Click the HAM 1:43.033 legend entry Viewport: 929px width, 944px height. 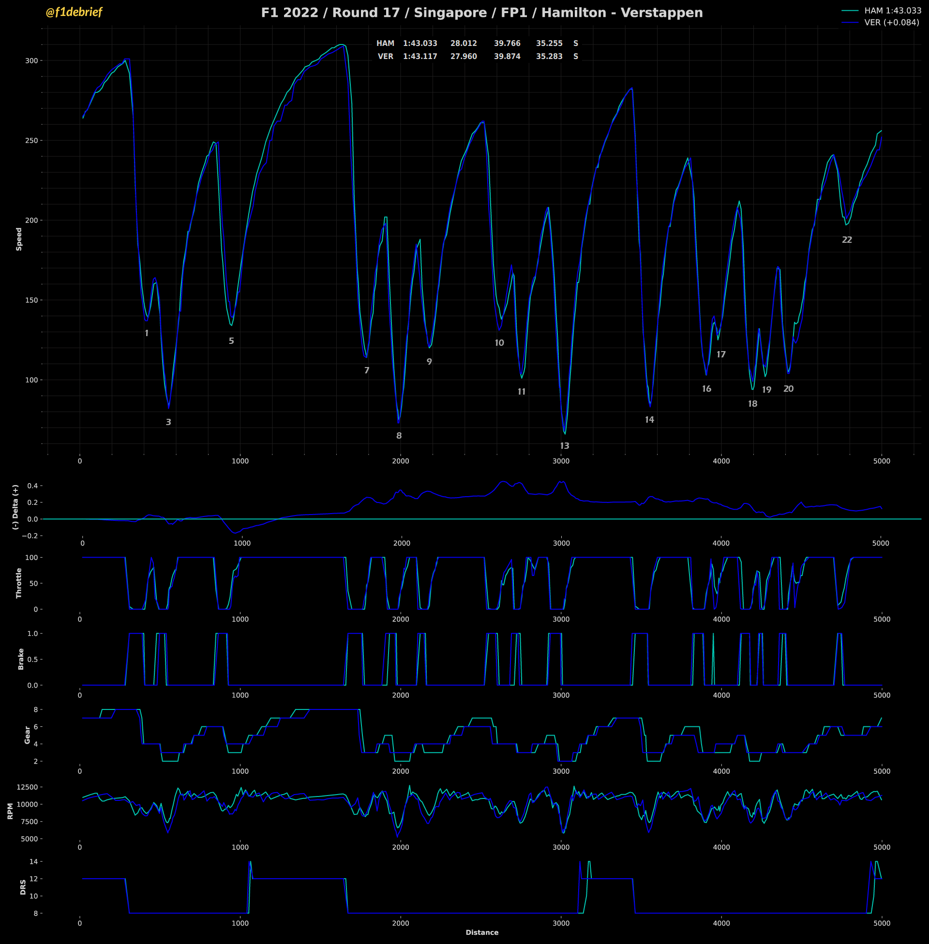coord(892,10)
